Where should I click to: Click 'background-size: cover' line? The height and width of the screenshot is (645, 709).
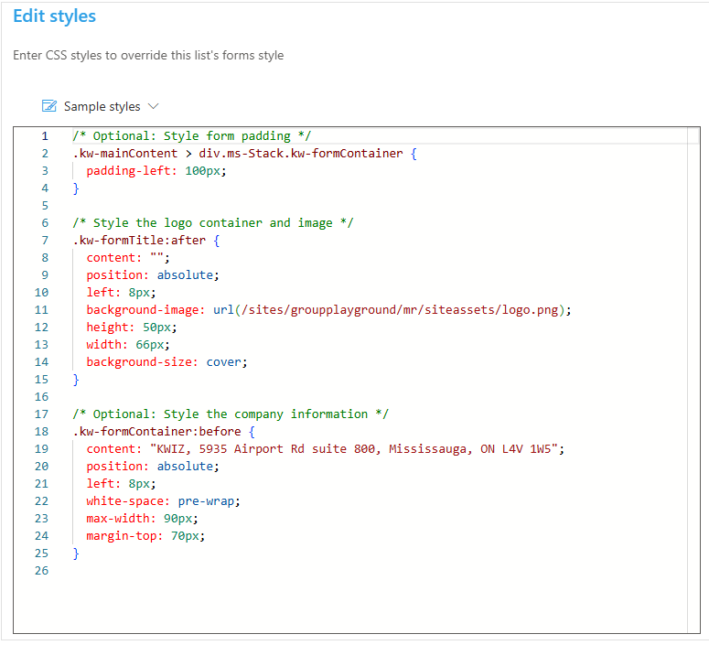click(167, 362)
